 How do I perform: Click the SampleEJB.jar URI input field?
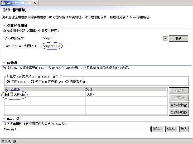[x=105, y=46]
